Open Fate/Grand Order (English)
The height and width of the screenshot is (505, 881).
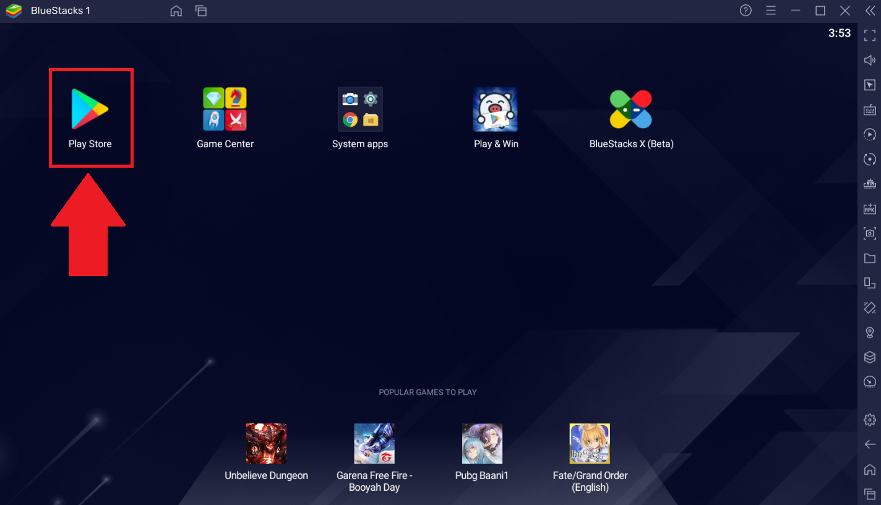point(590,457)
